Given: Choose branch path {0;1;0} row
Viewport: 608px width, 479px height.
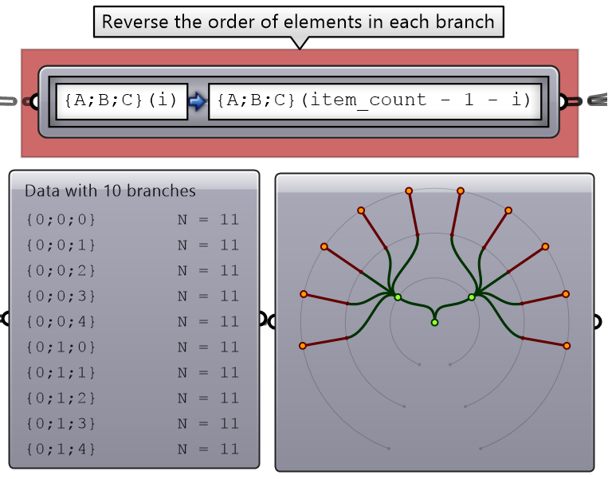Looking at the screenshot, I should coord(61,347).
